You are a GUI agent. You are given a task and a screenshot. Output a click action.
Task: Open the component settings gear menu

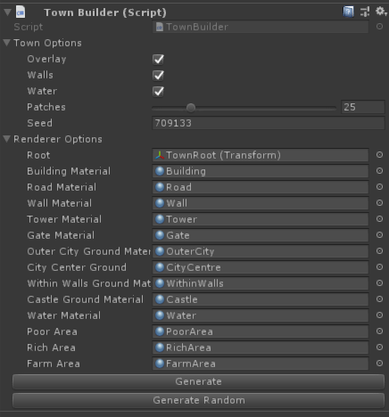[x=381, y=12]
